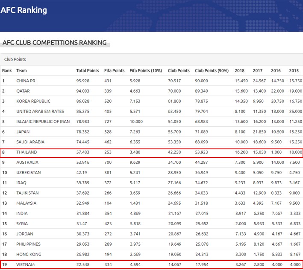Select the AUSTRALIA team name
Image resolution: width=303 pixels, height=270 pixels.
point(27,163)
